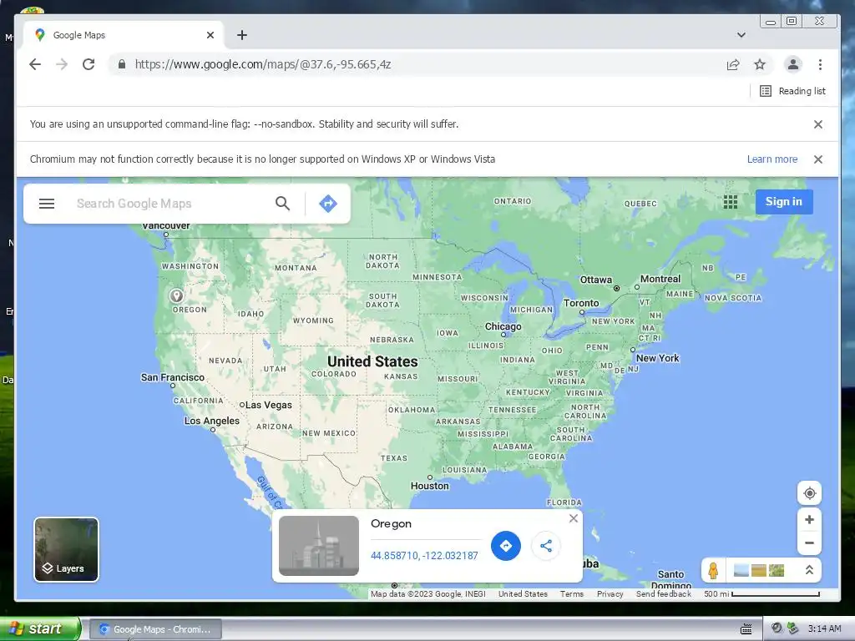Share the Oregon location
855x641 pixels.
click(546, 546)
